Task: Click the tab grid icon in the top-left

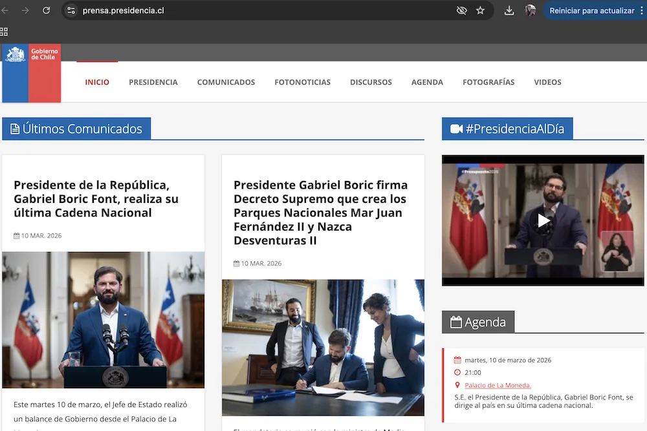Action: point(5,31)
